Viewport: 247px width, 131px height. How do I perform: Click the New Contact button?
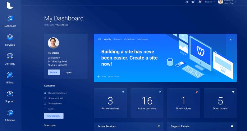(54, 116)
